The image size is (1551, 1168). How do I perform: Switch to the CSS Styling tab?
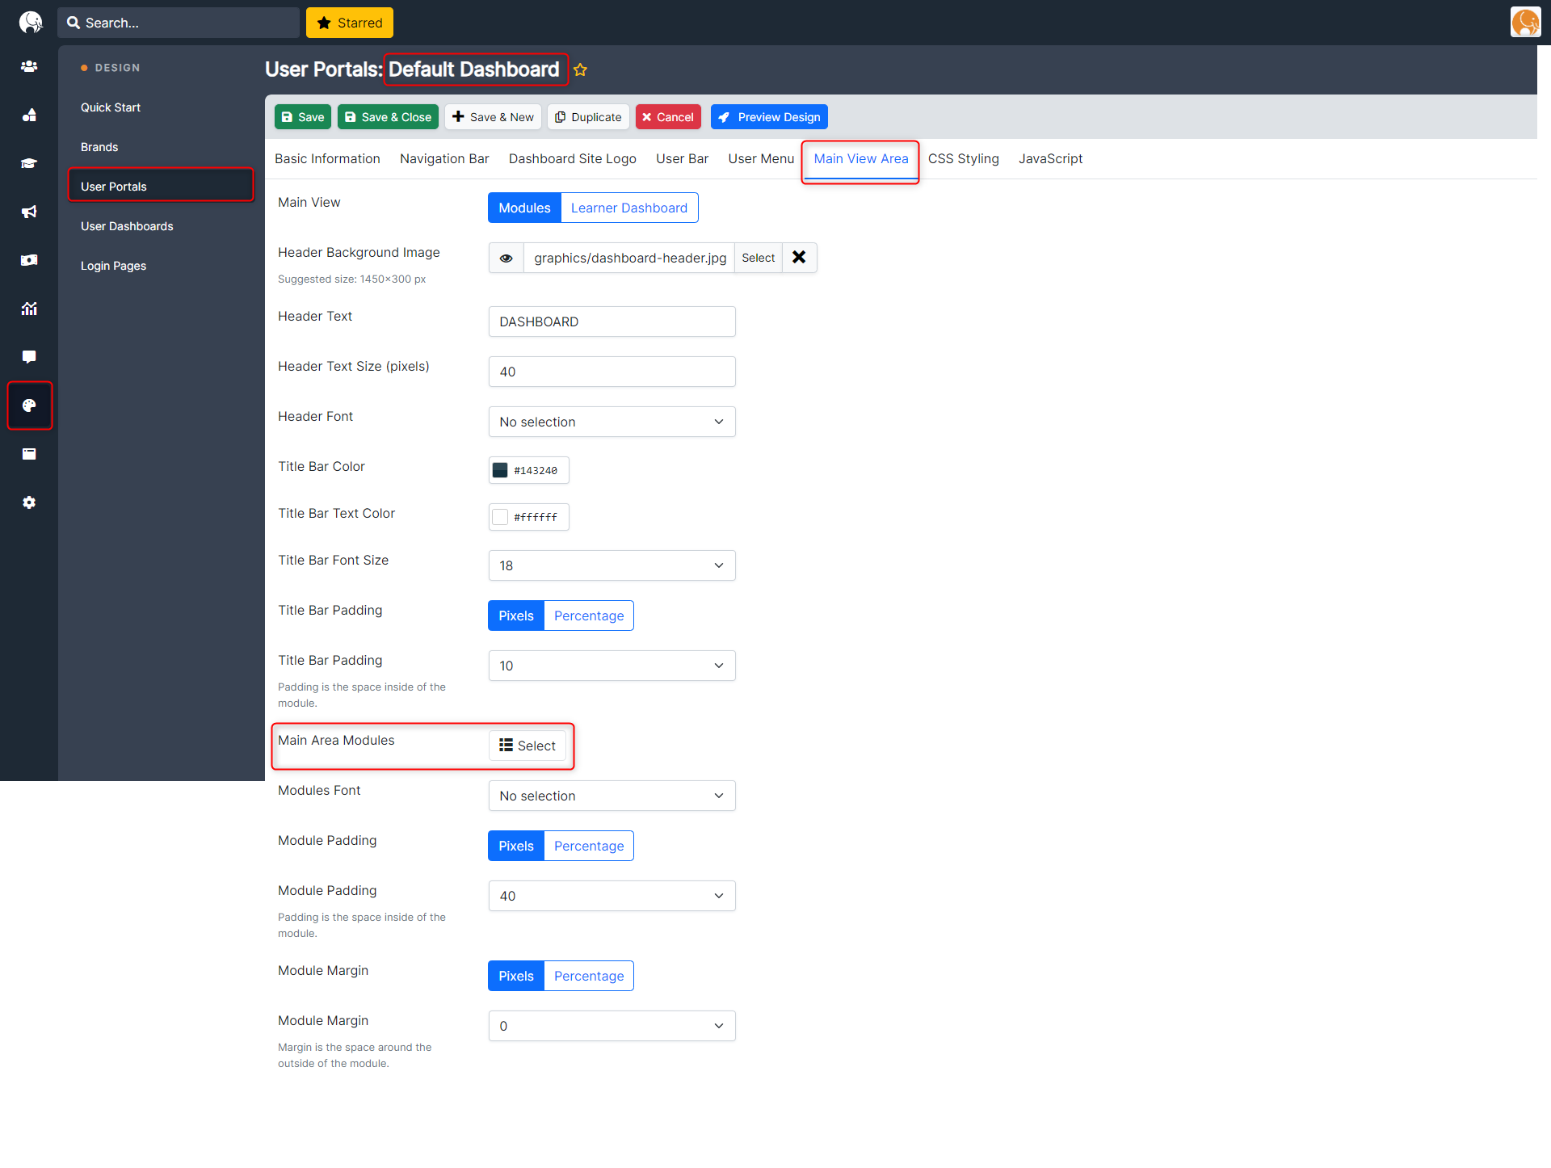(x=963, y=158)
